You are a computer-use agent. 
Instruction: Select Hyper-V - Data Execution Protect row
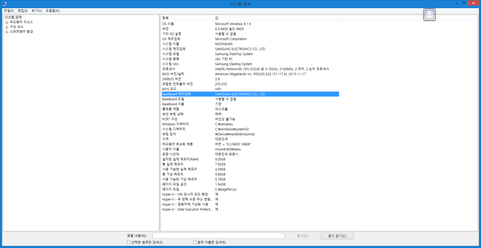(250, 209)
